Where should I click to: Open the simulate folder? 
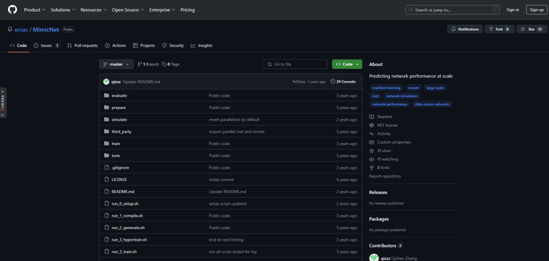click(x=119, y=120)
